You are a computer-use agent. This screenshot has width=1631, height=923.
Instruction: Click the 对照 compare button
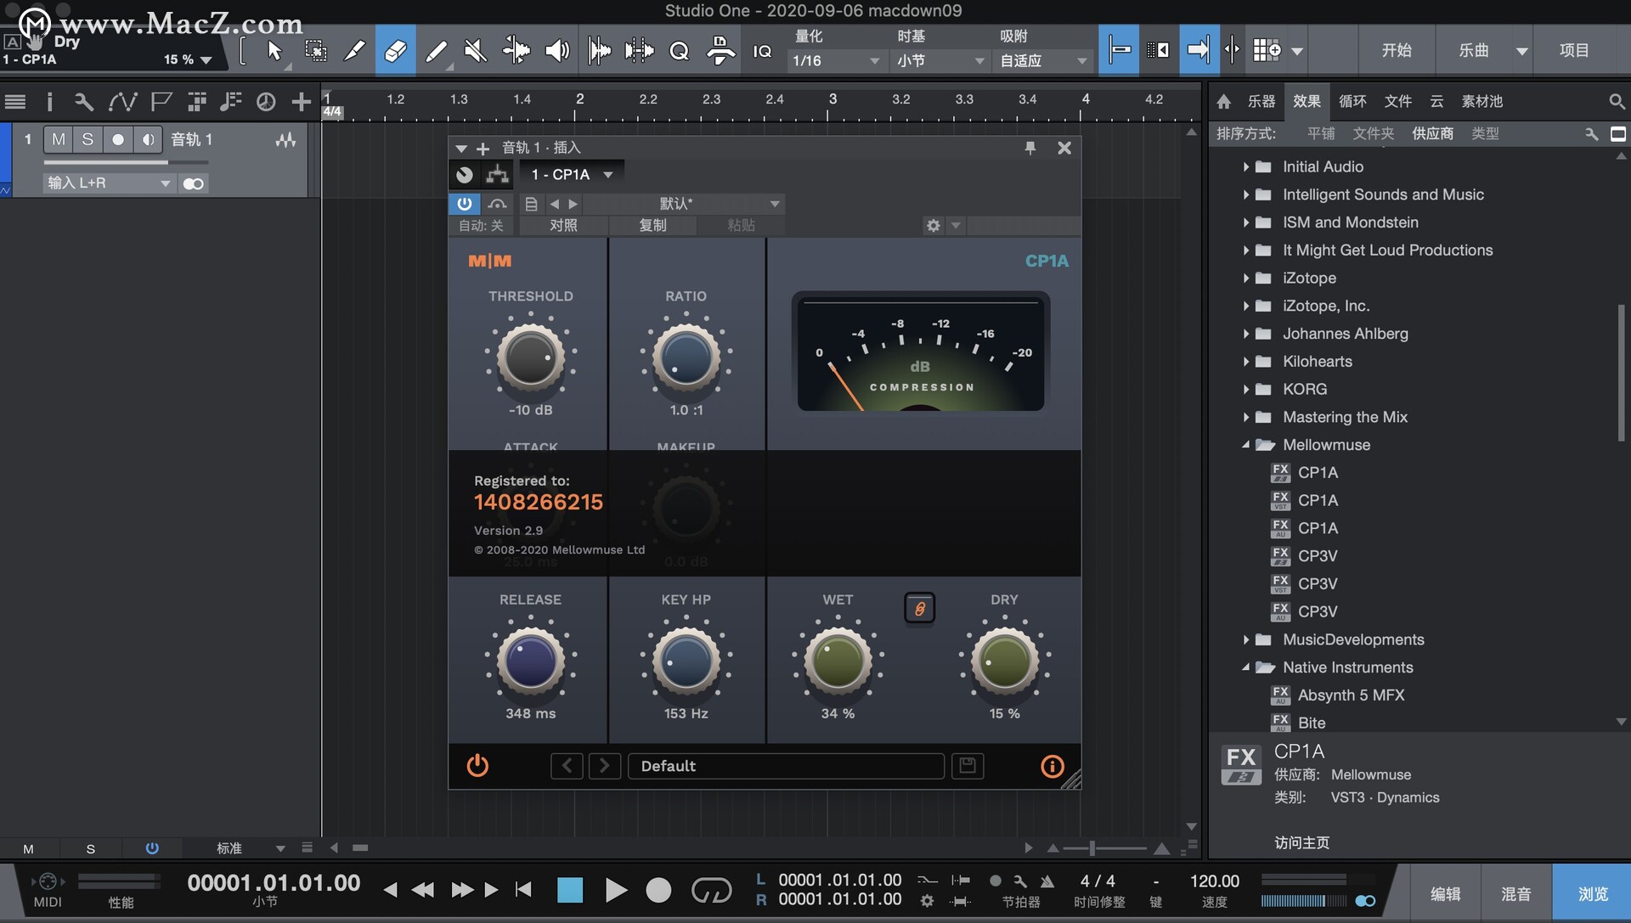click(563, 225)
